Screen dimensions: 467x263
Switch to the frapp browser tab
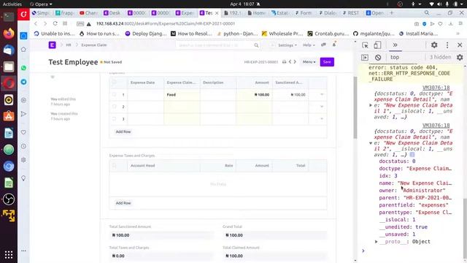[65, 13]
